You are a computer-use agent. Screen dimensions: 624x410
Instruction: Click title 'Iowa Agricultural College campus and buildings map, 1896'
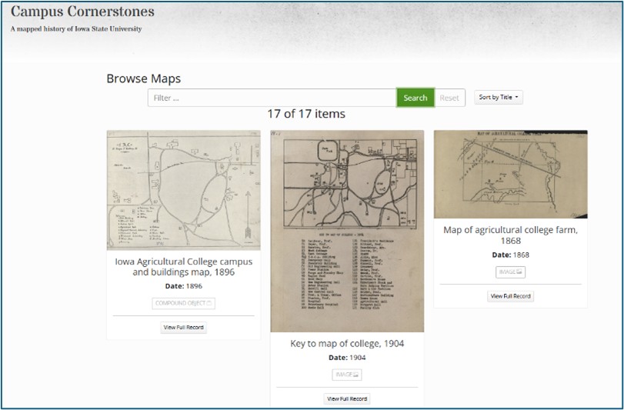coord(183,267)
